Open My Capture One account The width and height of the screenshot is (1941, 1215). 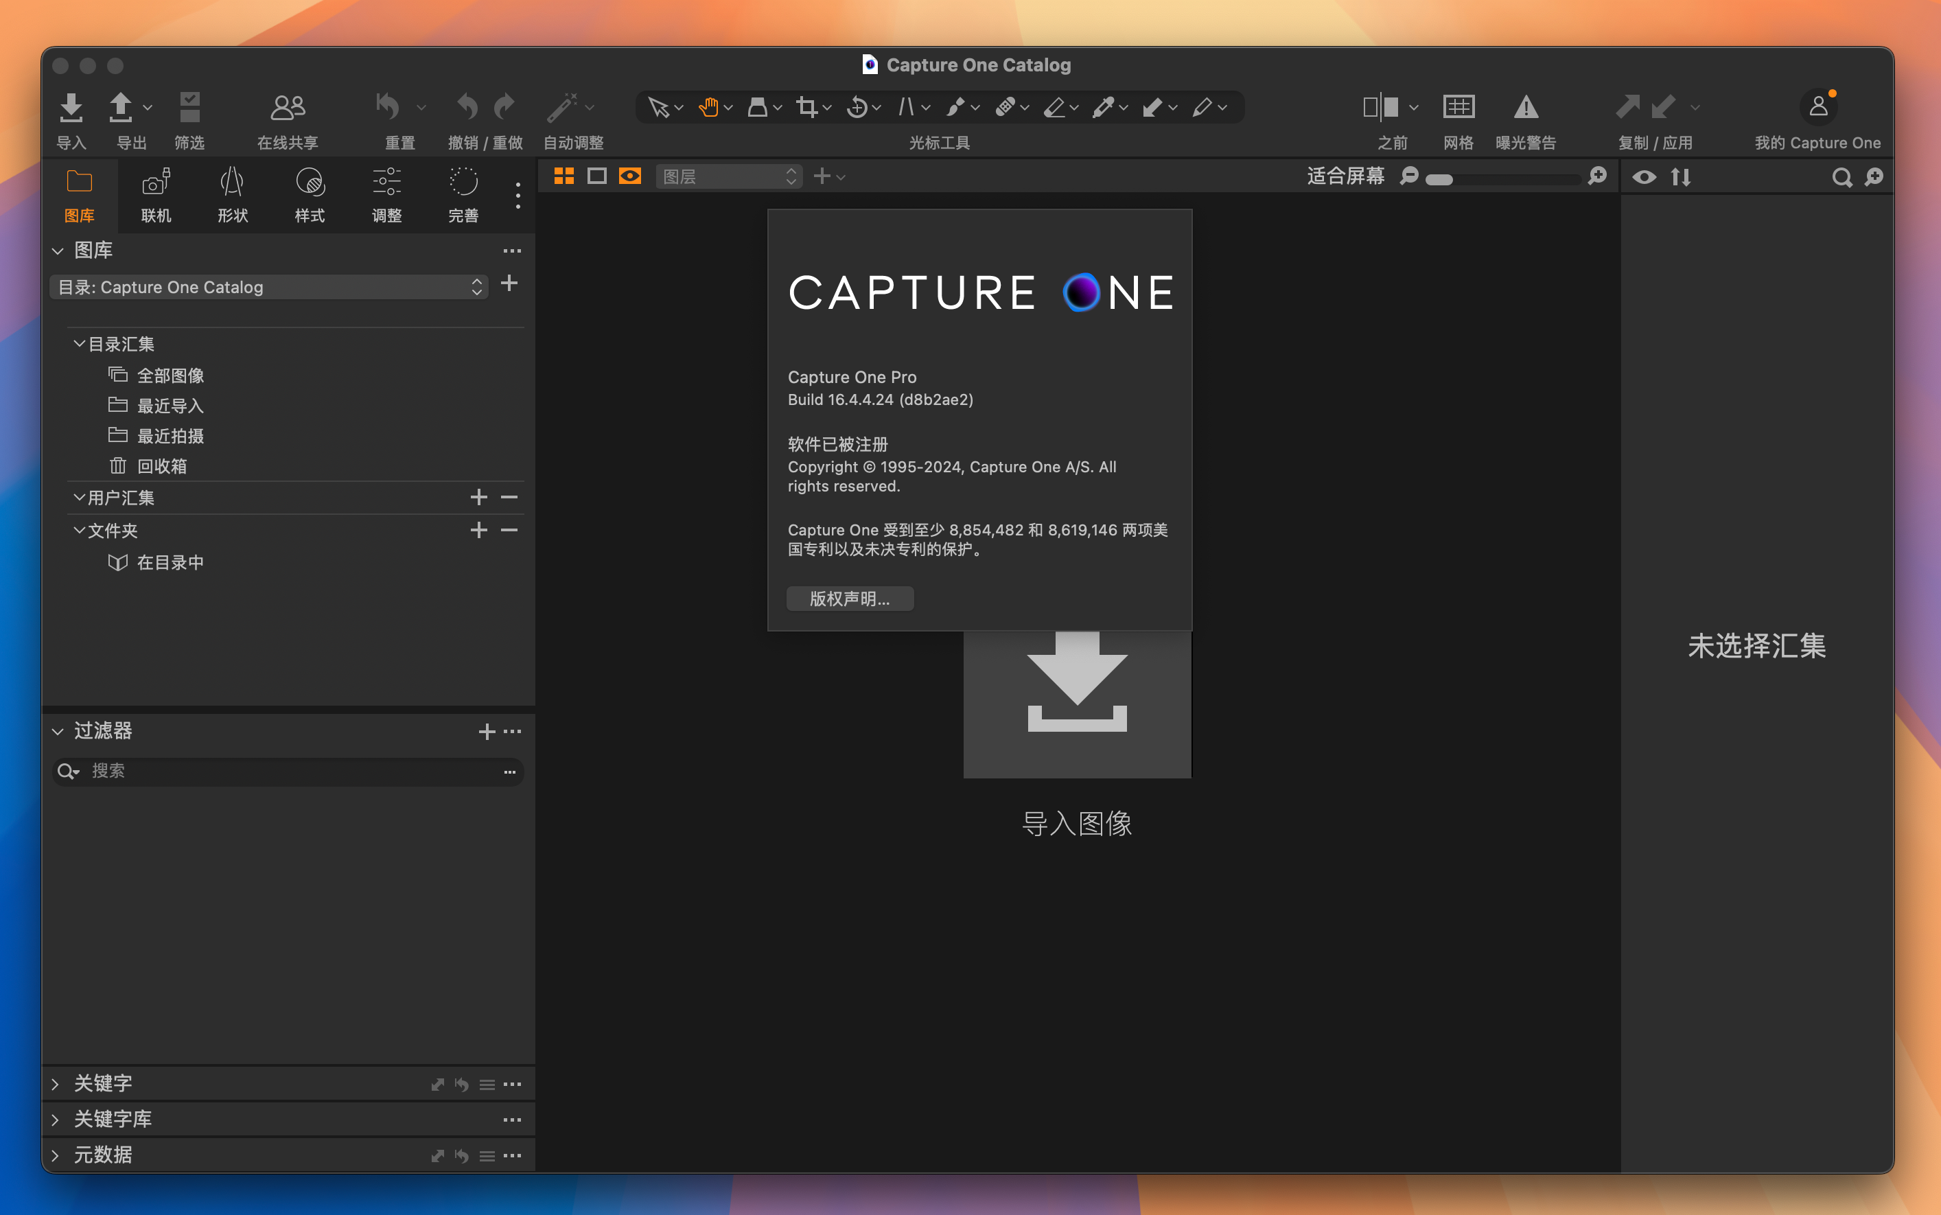[x=1817, y=107]
